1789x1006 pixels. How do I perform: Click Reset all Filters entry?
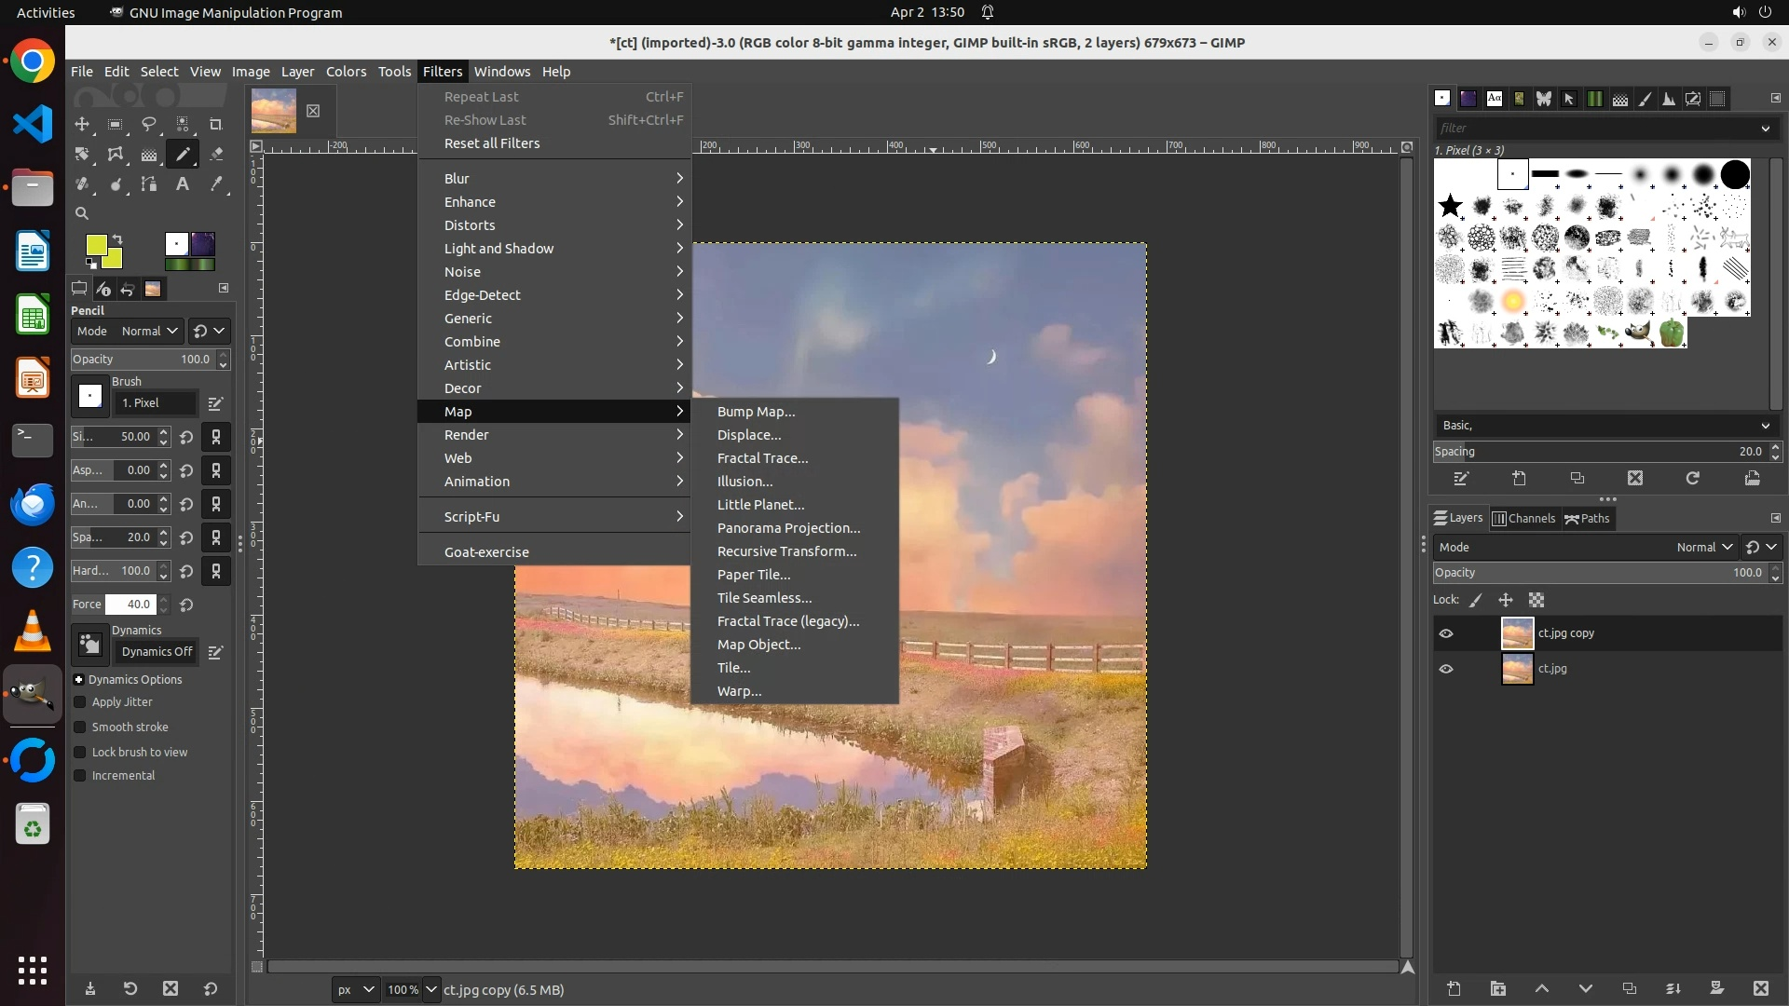491,143
